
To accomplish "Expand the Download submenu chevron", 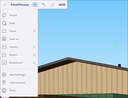I will point(34,63).
